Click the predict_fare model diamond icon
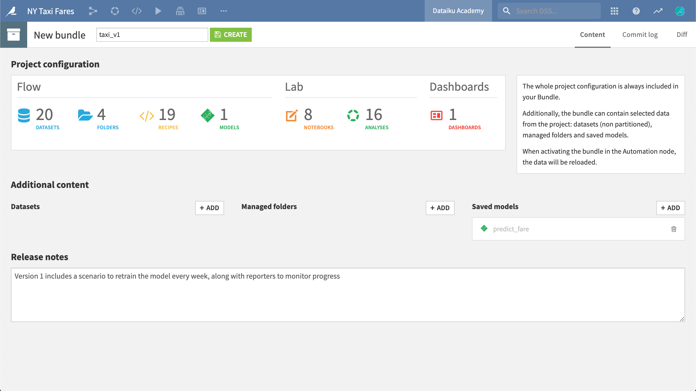The width and height of the screenshot is (696, 391). [484, 228]
